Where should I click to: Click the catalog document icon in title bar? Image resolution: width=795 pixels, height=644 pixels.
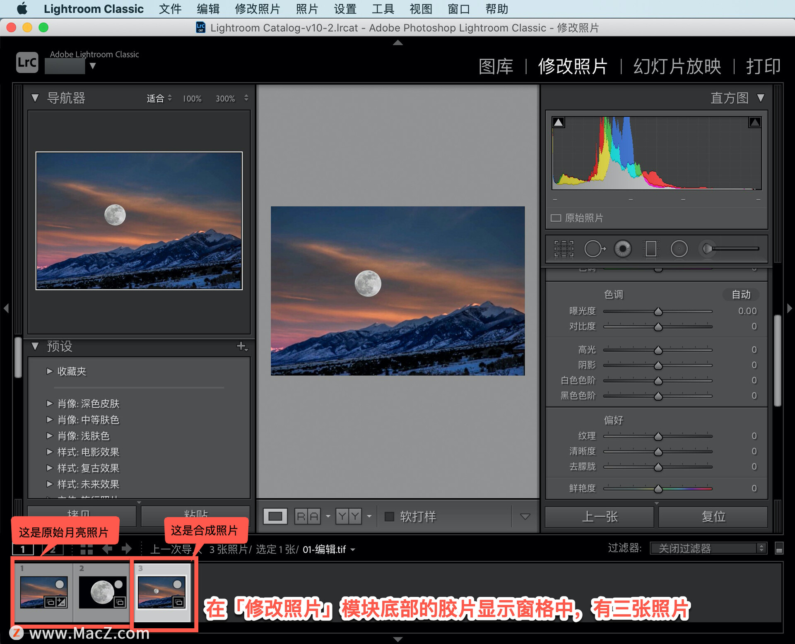[x=201, y=28]
